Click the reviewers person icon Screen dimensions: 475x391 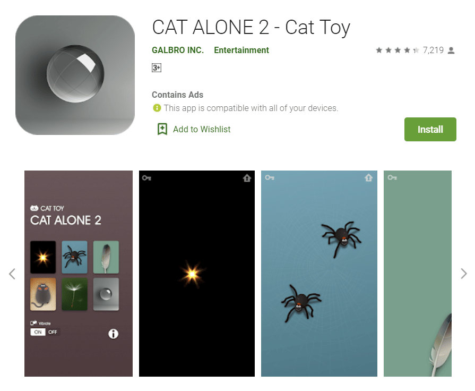451,50
